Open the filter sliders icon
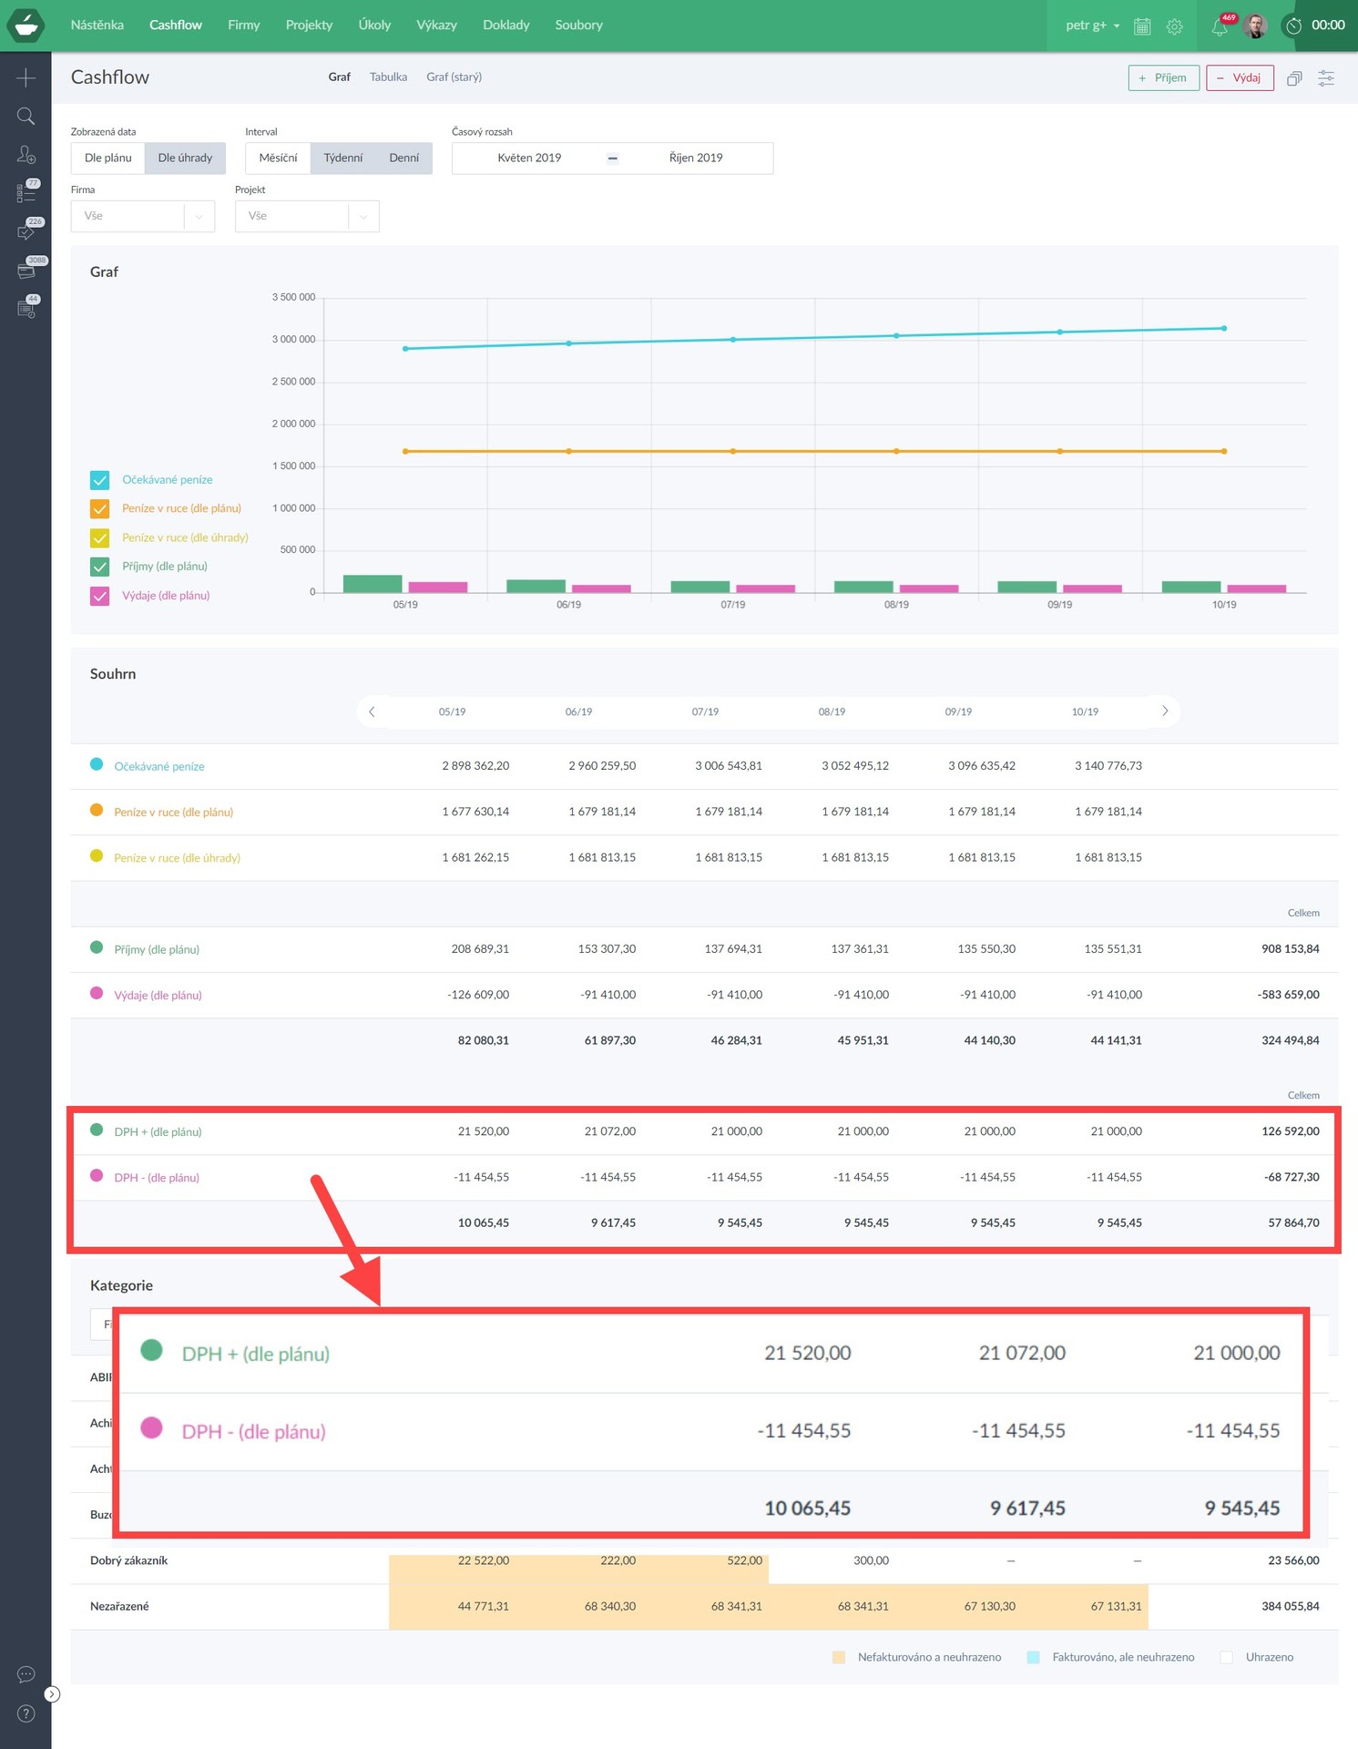The image size is (1358, 1749). pos(1326,78)
